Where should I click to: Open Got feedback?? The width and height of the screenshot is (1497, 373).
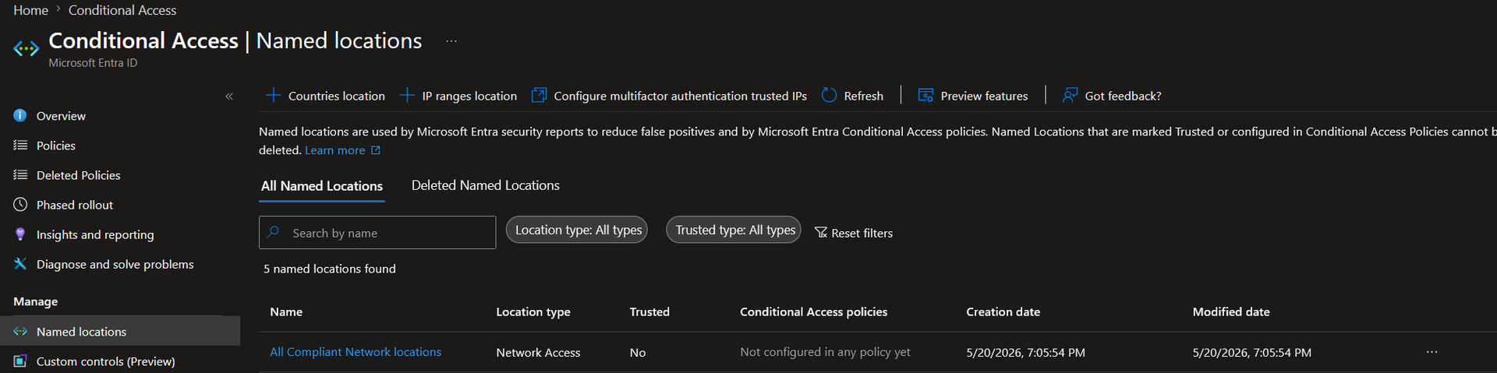[x=1123, y=96]
